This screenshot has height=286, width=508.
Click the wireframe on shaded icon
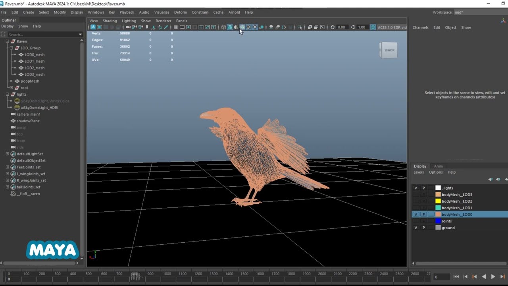click(242, 27)
